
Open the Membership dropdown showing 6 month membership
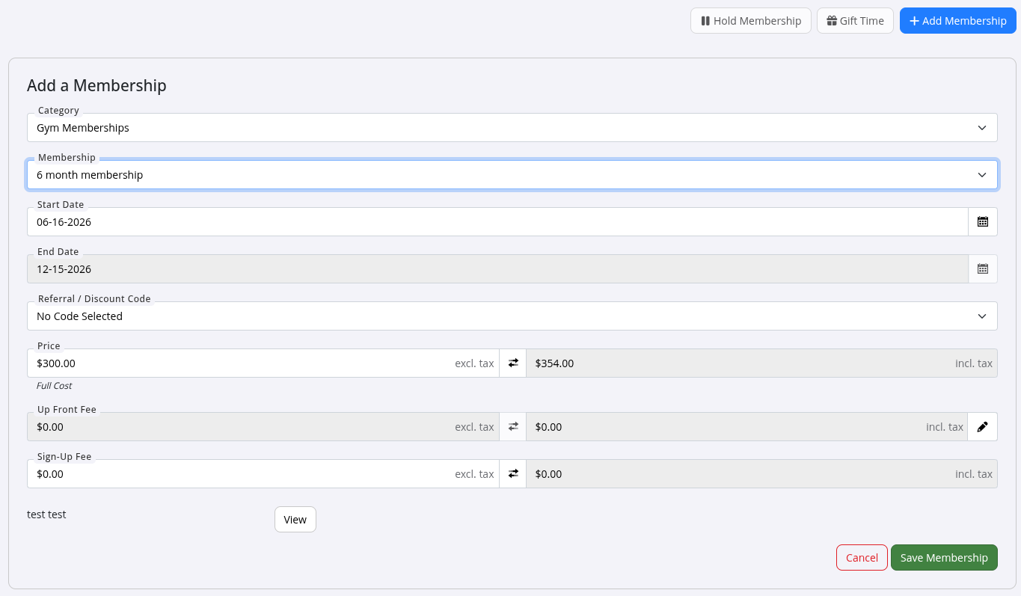click(x=512, y=174)
